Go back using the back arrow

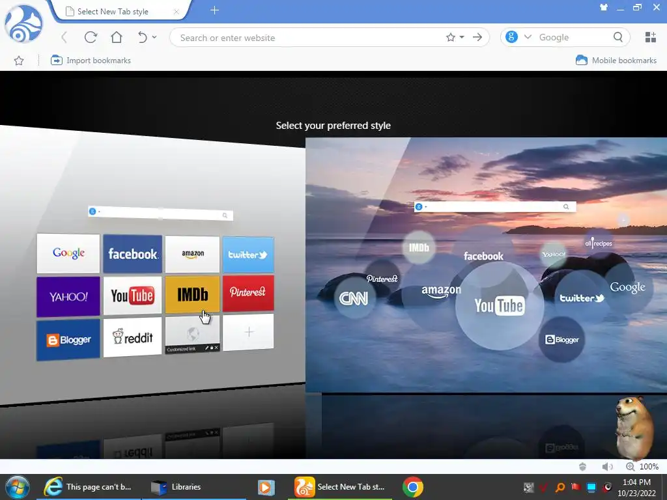tap(64, 37)
